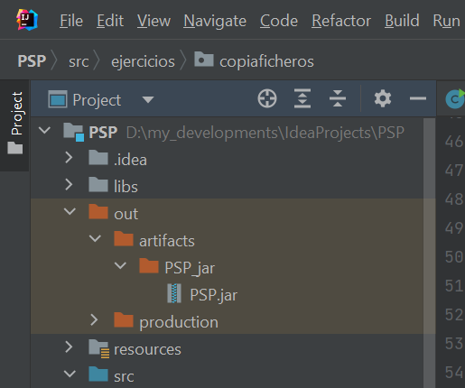Hide the Project panel with the minus icon

[418, 98]
